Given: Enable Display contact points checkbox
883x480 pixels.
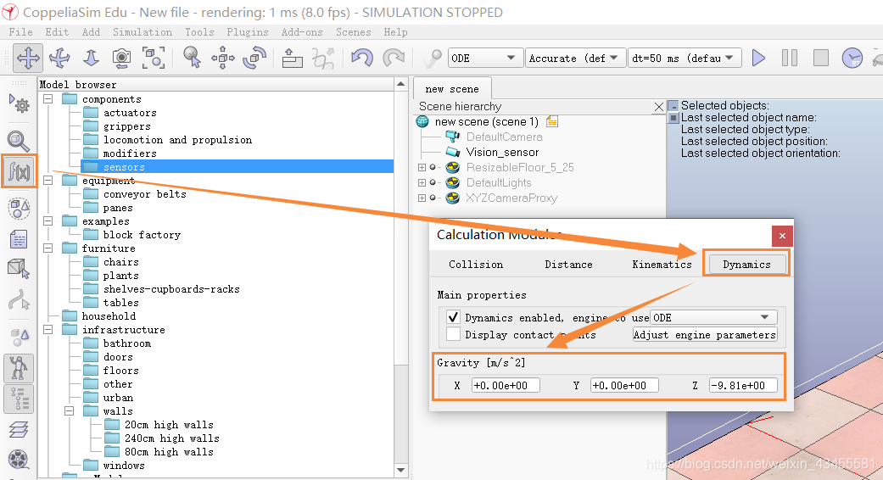Looking at the screenshot, I should click(453, 334).
